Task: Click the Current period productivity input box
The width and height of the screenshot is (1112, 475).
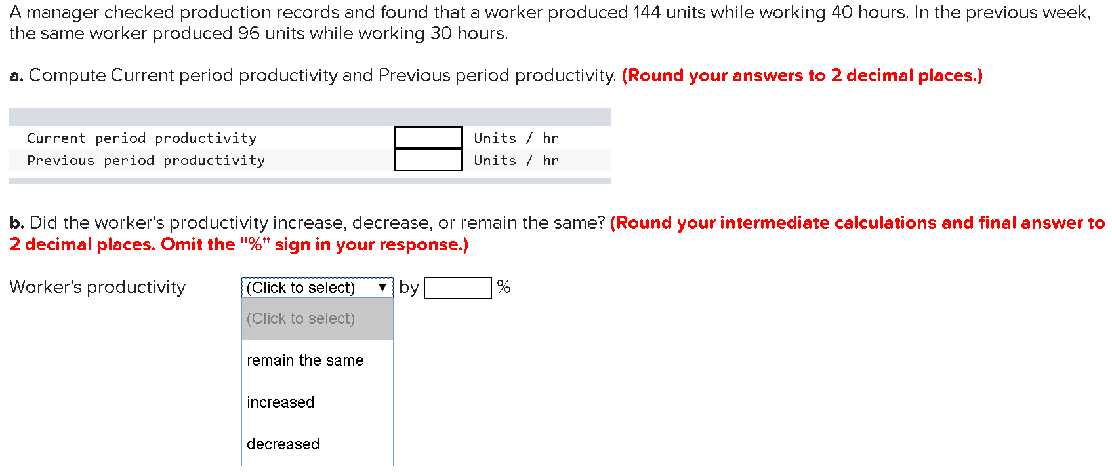Action: pyautogui.click(x=428, y=138)
